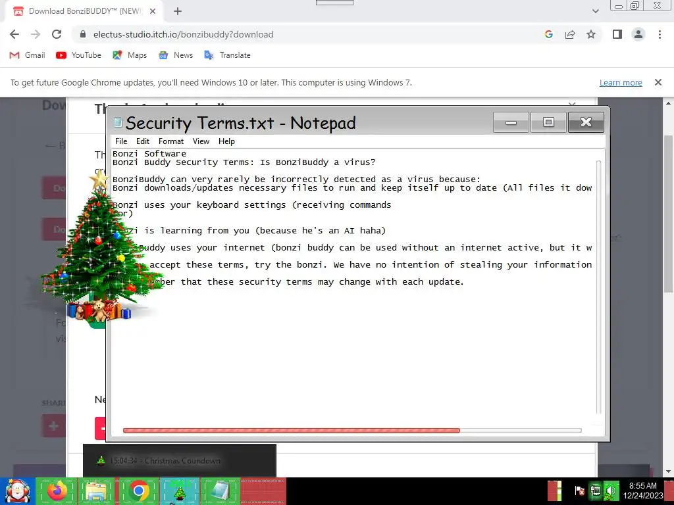Click the Google icon in address bar
This screenshot has width=674, height=505.
[x=548, y=34]
